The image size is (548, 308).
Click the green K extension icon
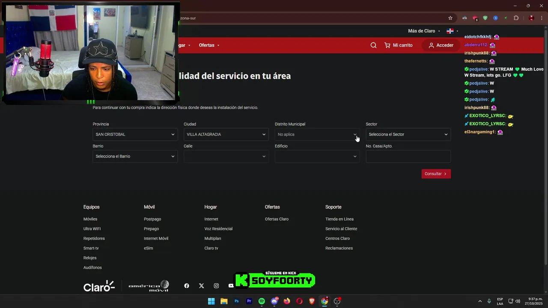coord(506,18)
